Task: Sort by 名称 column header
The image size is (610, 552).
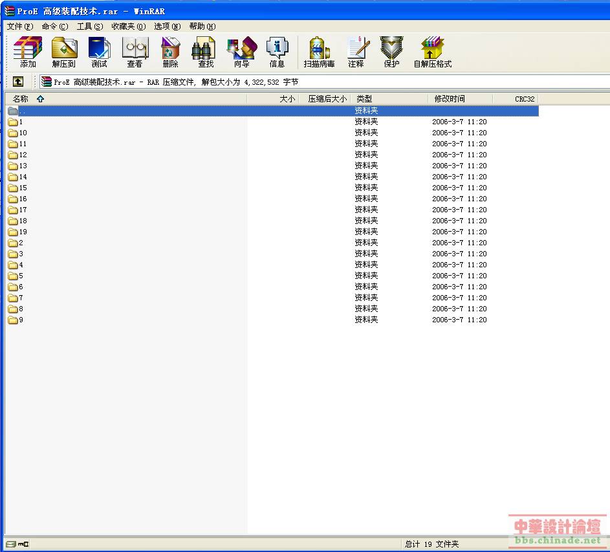Action: point(125,99)
